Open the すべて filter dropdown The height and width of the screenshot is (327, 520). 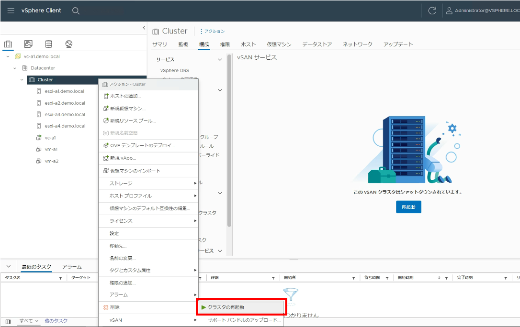pos(29,321)
